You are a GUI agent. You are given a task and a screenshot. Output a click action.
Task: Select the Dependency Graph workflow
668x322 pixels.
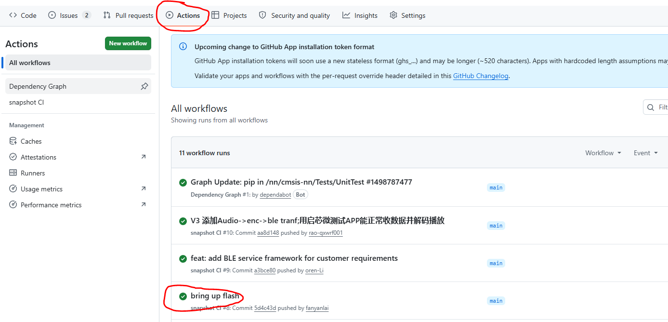click(71, 86)
